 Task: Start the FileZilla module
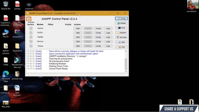[x=78, y=37]
